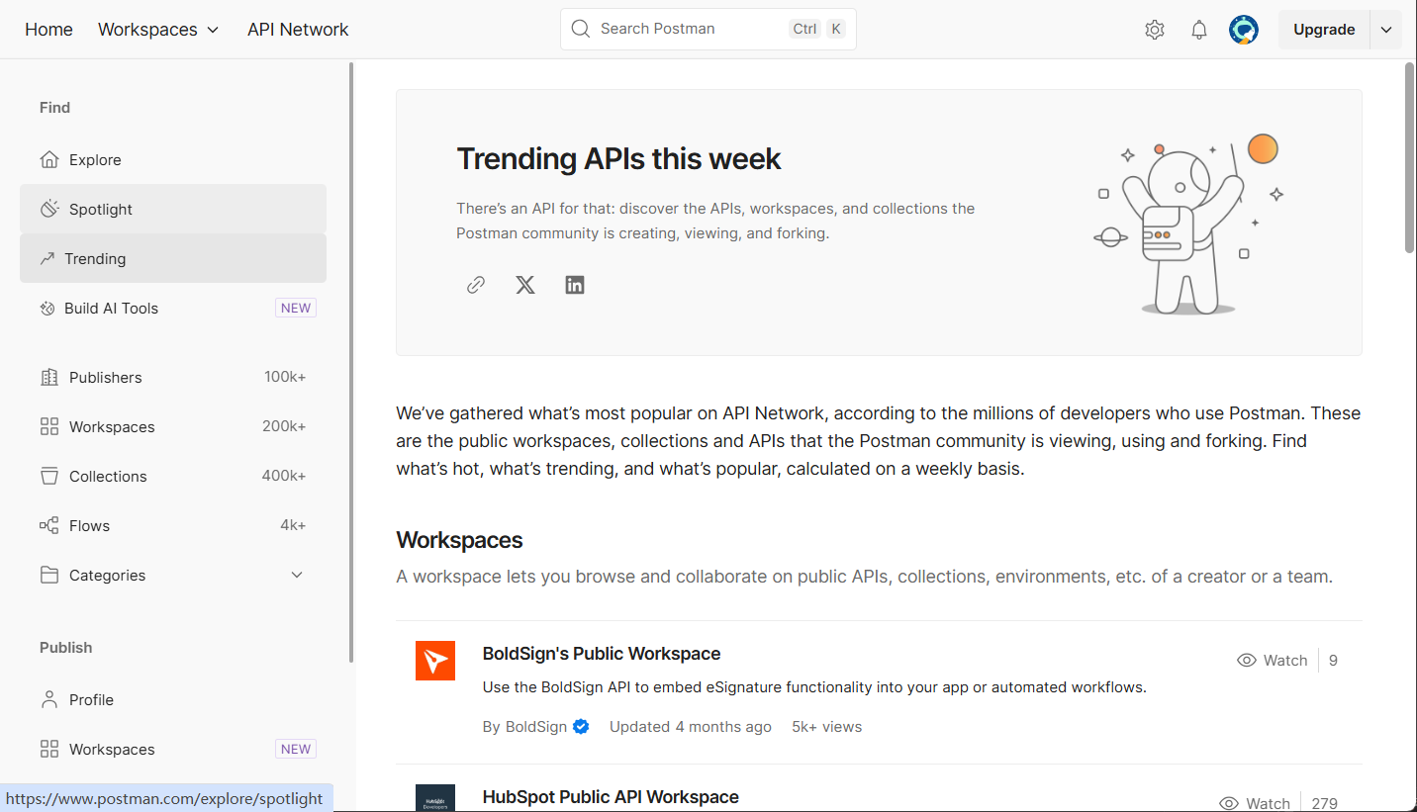
Task: Open the notifications bell
Action: (x=1199, y=30)
